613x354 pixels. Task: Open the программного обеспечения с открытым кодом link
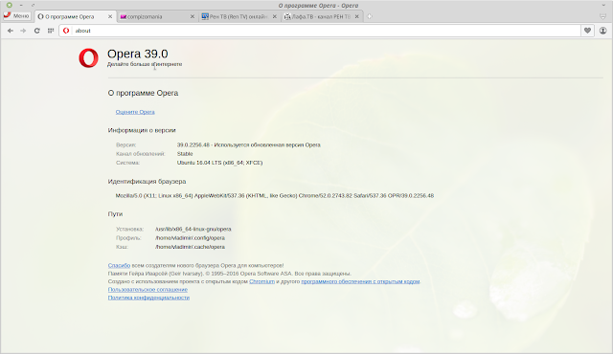pyautogui.click(x=360, y=281)
